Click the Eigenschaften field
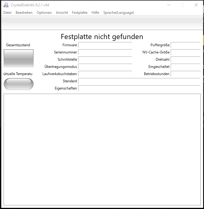 coord(139,88)
